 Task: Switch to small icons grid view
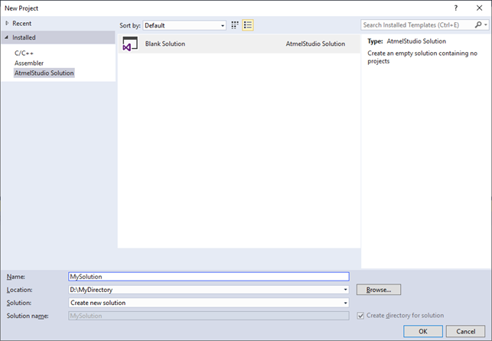click(x=235, y=25)
